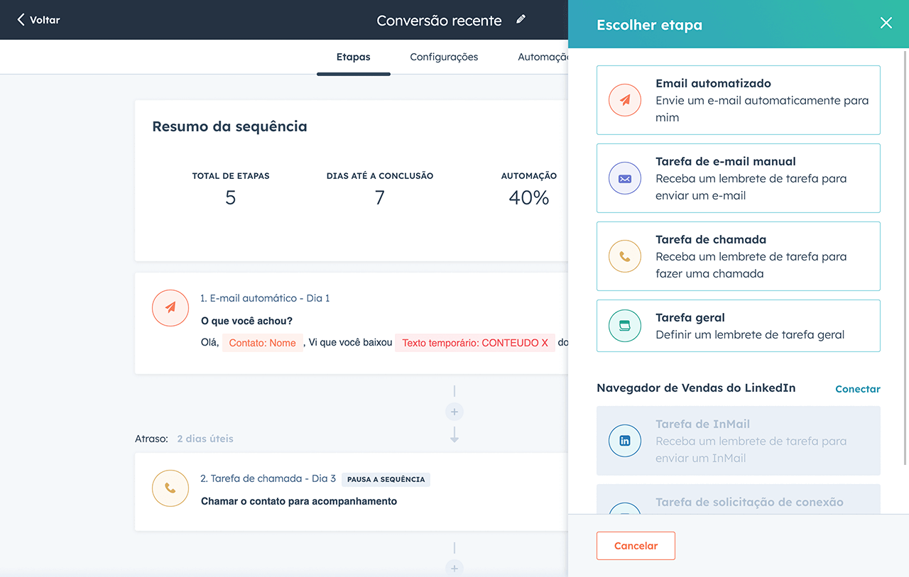Switch to the Configurações tab

coord(444,57)
